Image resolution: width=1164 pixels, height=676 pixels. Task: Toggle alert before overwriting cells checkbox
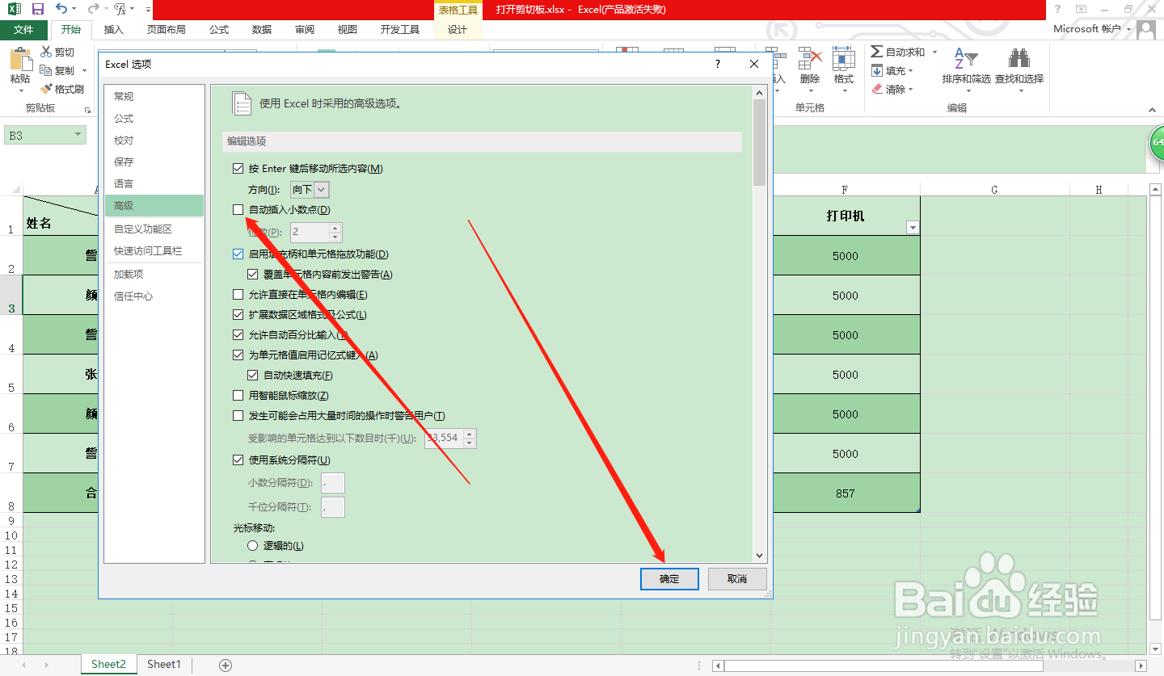click(253, 275)
